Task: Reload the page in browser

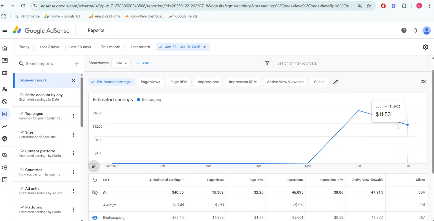Action: pyautogui.click(x=23, y=6)
